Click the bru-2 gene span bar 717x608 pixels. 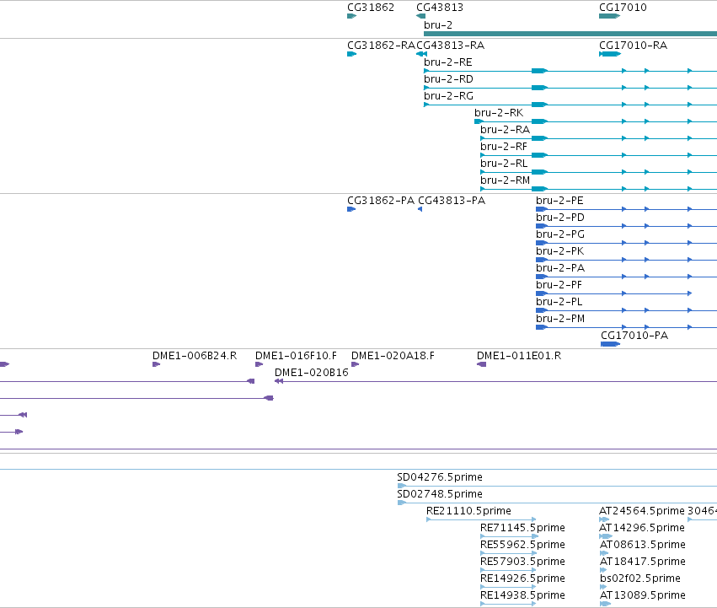[570, 34]
